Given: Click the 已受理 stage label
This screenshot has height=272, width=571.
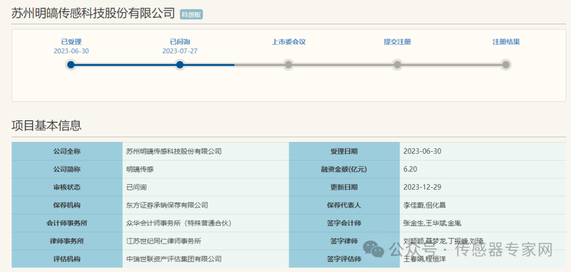Looking at the screenshot, I should point(71,42).
